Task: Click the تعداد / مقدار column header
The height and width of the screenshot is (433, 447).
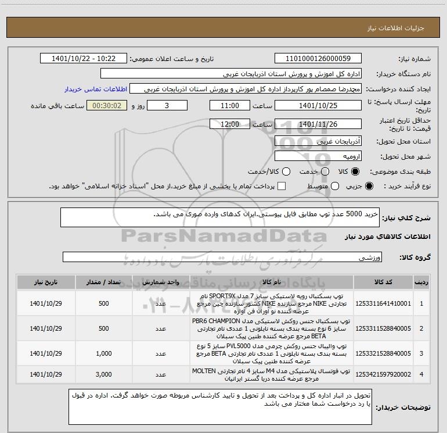Action: (103, 282)
